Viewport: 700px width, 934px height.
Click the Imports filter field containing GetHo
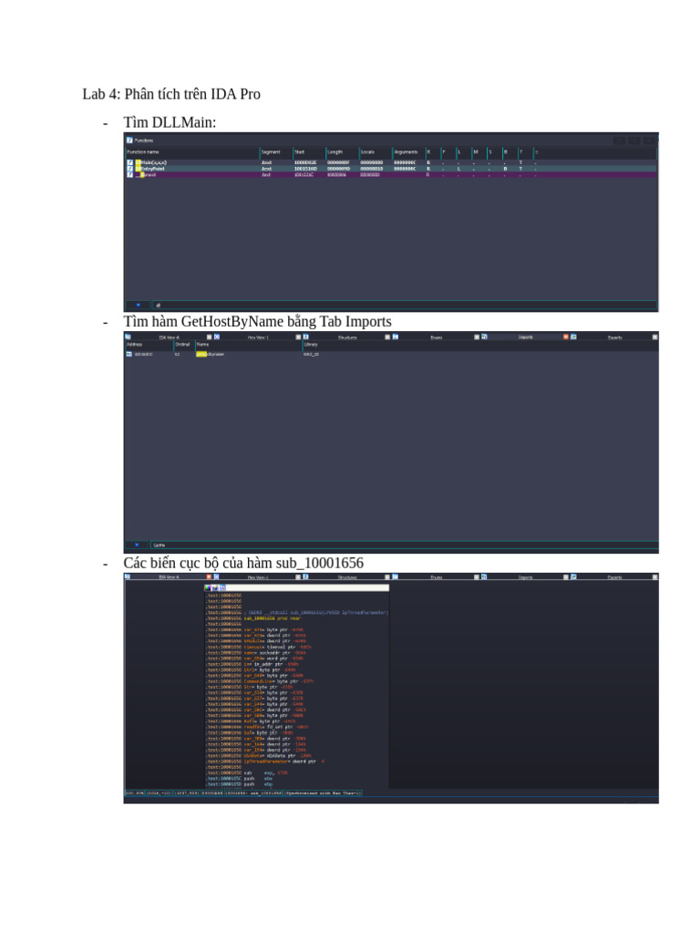tap(403, 545)
